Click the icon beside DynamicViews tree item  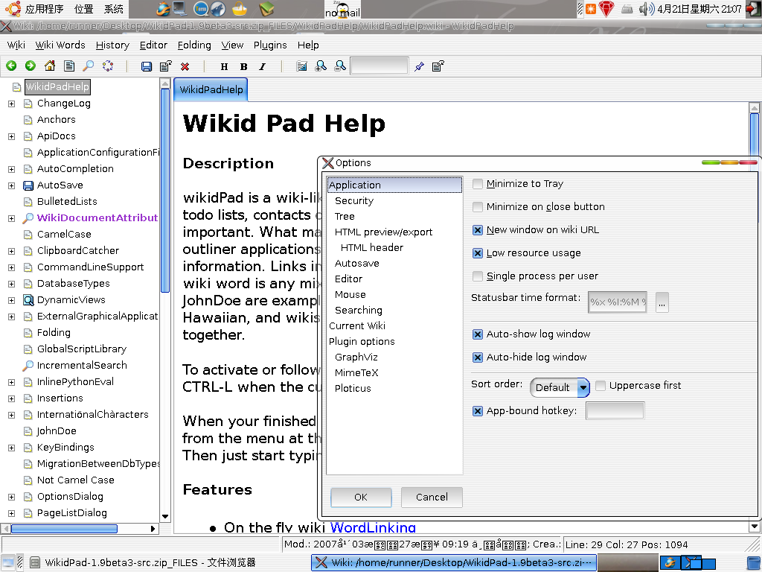pos(29,300)
